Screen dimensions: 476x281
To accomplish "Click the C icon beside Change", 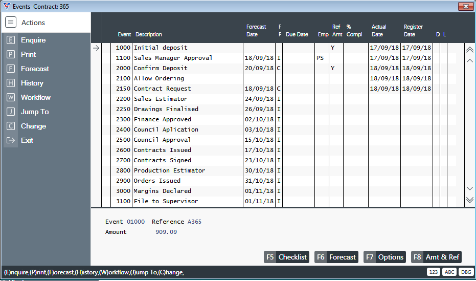I will coord(11,126).
